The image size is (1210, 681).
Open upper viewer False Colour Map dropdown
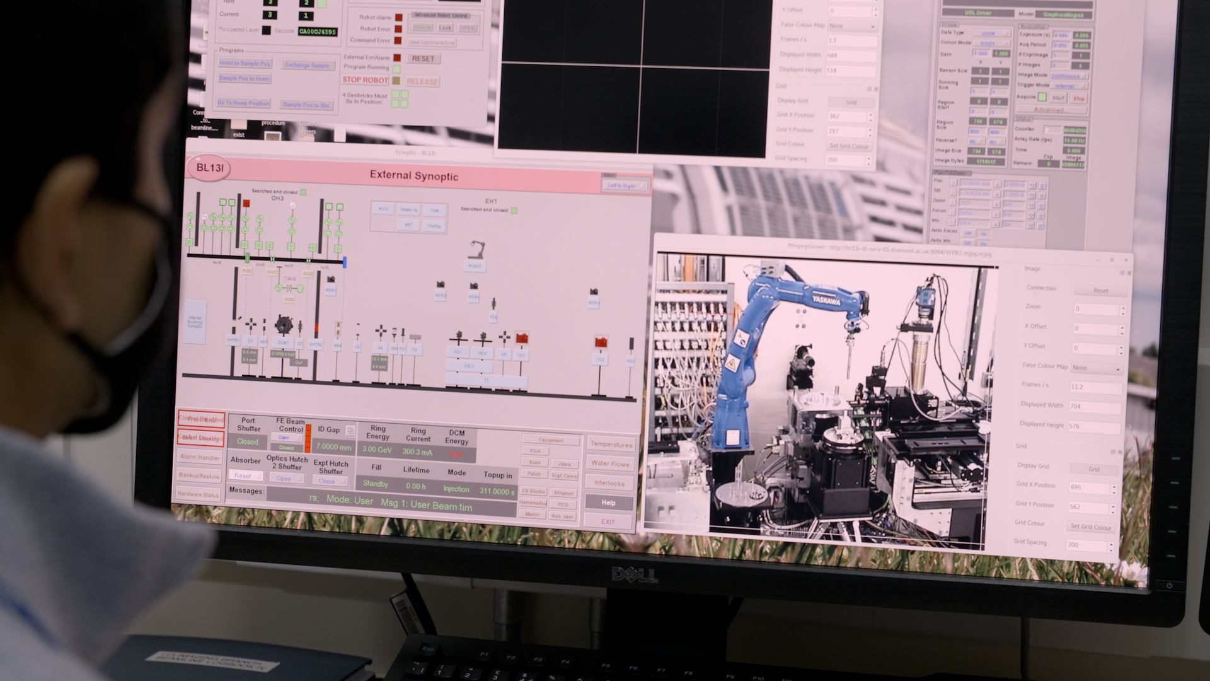pyautogui.click(x=852, y=26)
